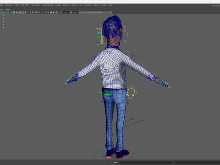The width and height of the screenshot is (220, 165).
Task: Click the persp camera label
Action: coord(109,157)
